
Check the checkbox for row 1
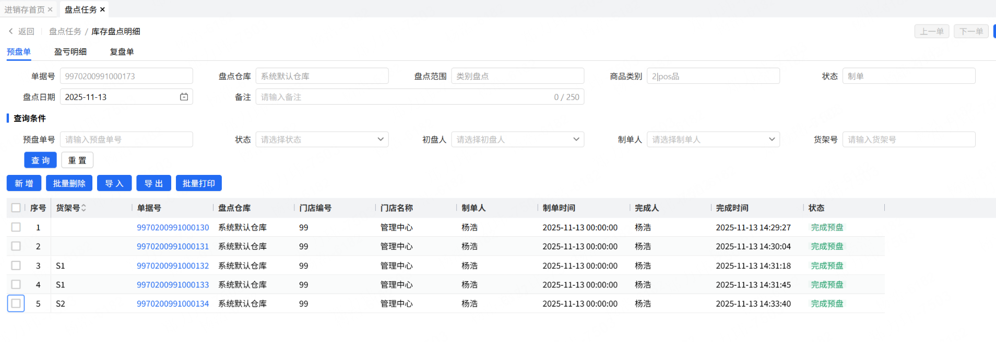[16, 227]
